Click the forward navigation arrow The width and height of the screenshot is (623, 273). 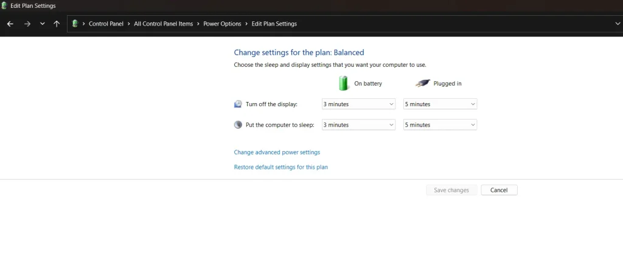(x=27, y=24)
